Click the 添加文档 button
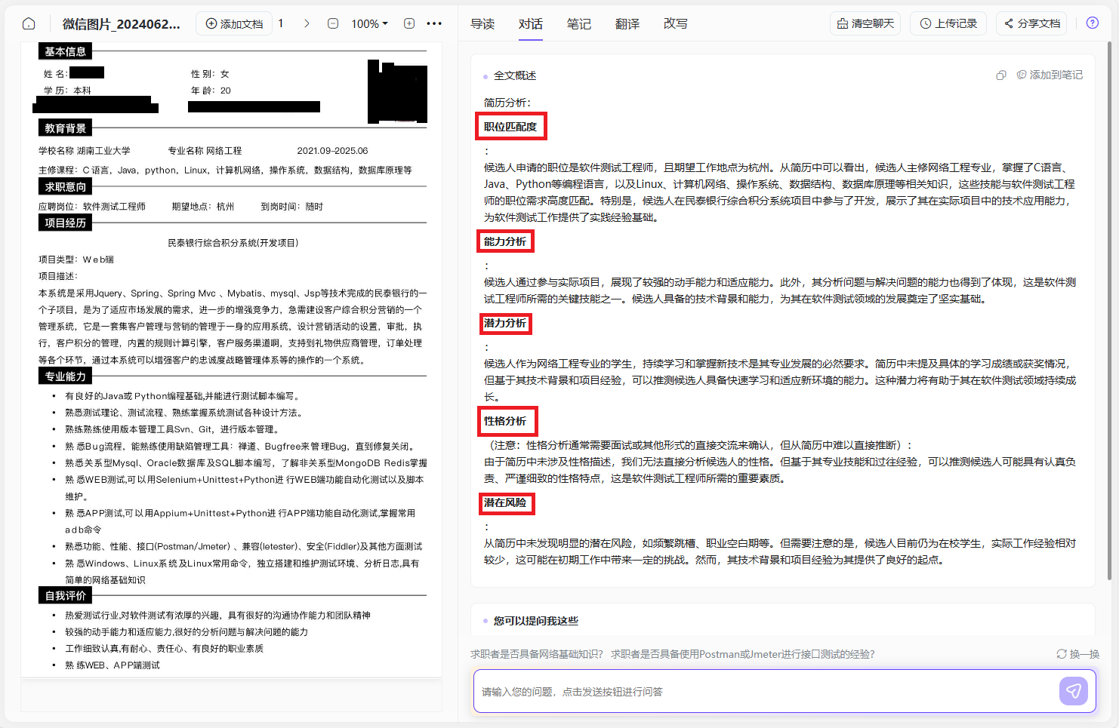Image resolution: width=1119 pixels, height=728 pixels. [234, 23]
